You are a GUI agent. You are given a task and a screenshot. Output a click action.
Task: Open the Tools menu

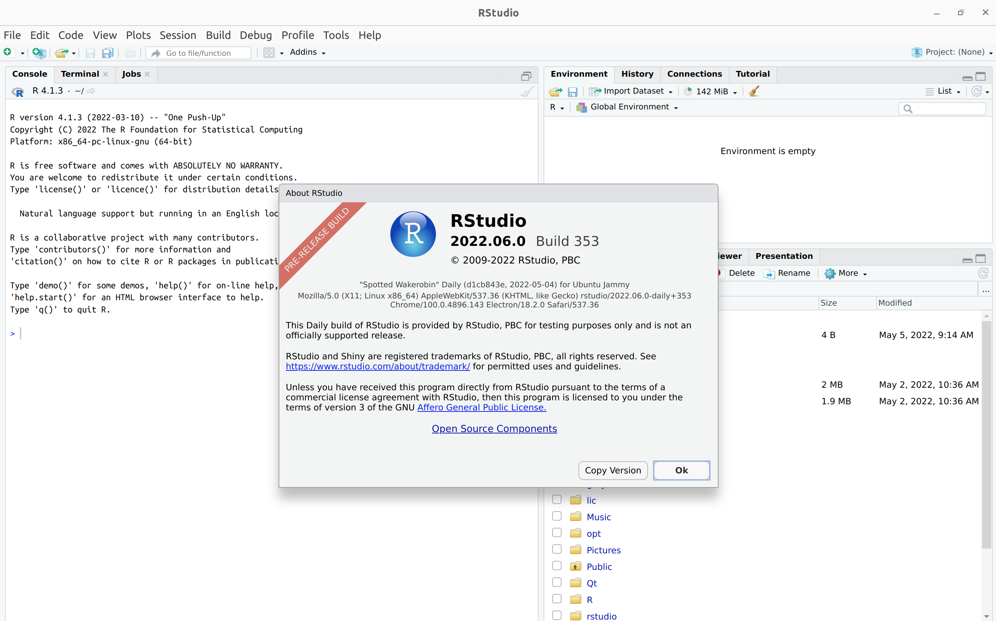pyautogui.click(x=336, y=35)
